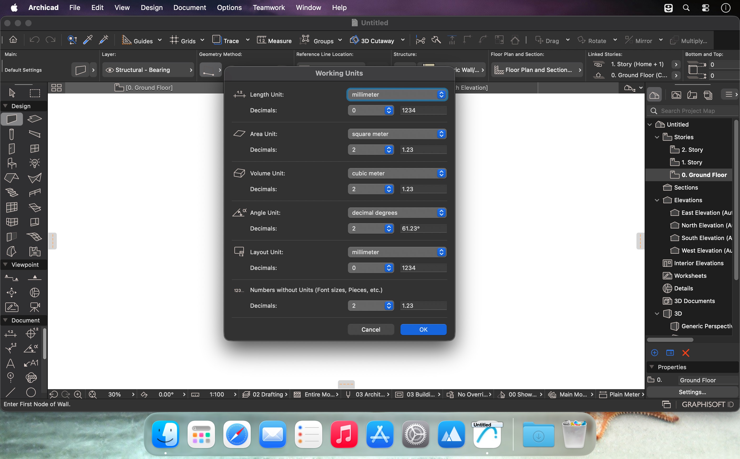Viewport: 740px width, 459px height.
Task: Collapse the Viewpoint toolbox section
Action: tap(6, 264)
